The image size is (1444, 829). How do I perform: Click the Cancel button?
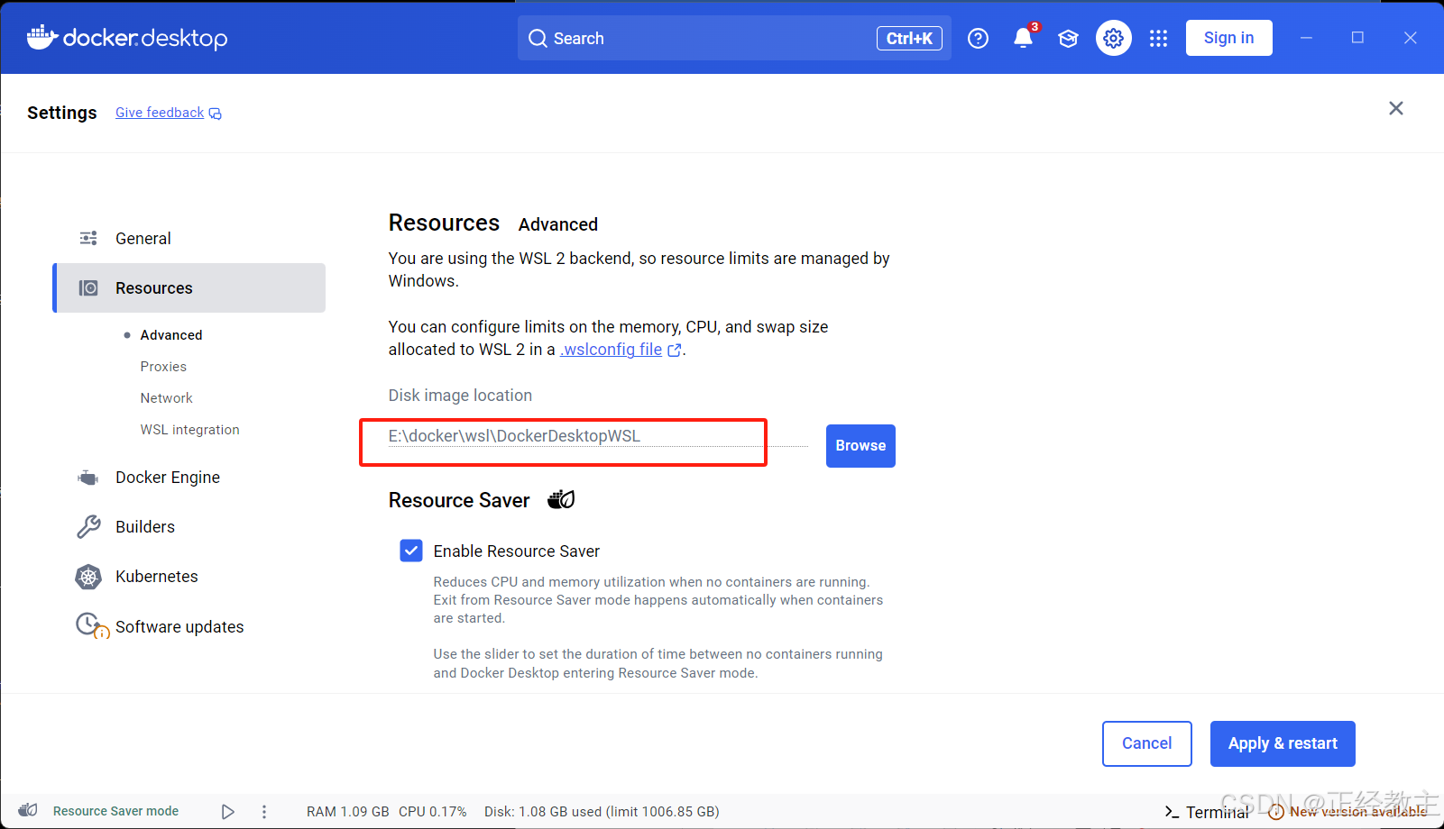pyautogui.click(x=1146, y=743)
